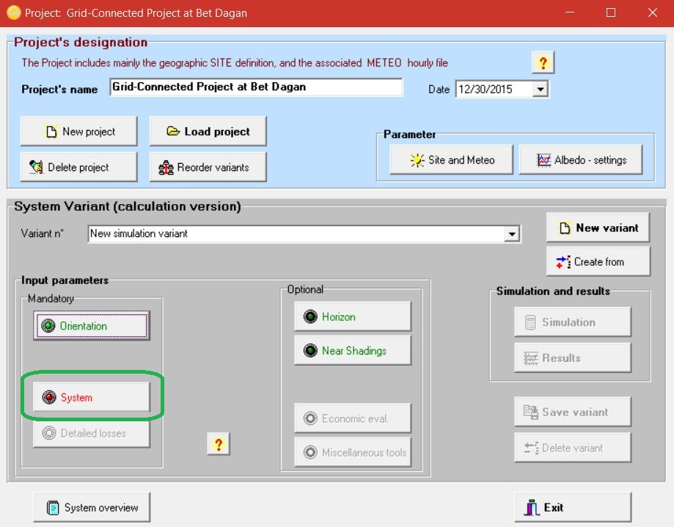Open the Variant n° dropdown arrow
Image resolution: width=674 pixels, height=527 pixels.
511,234
